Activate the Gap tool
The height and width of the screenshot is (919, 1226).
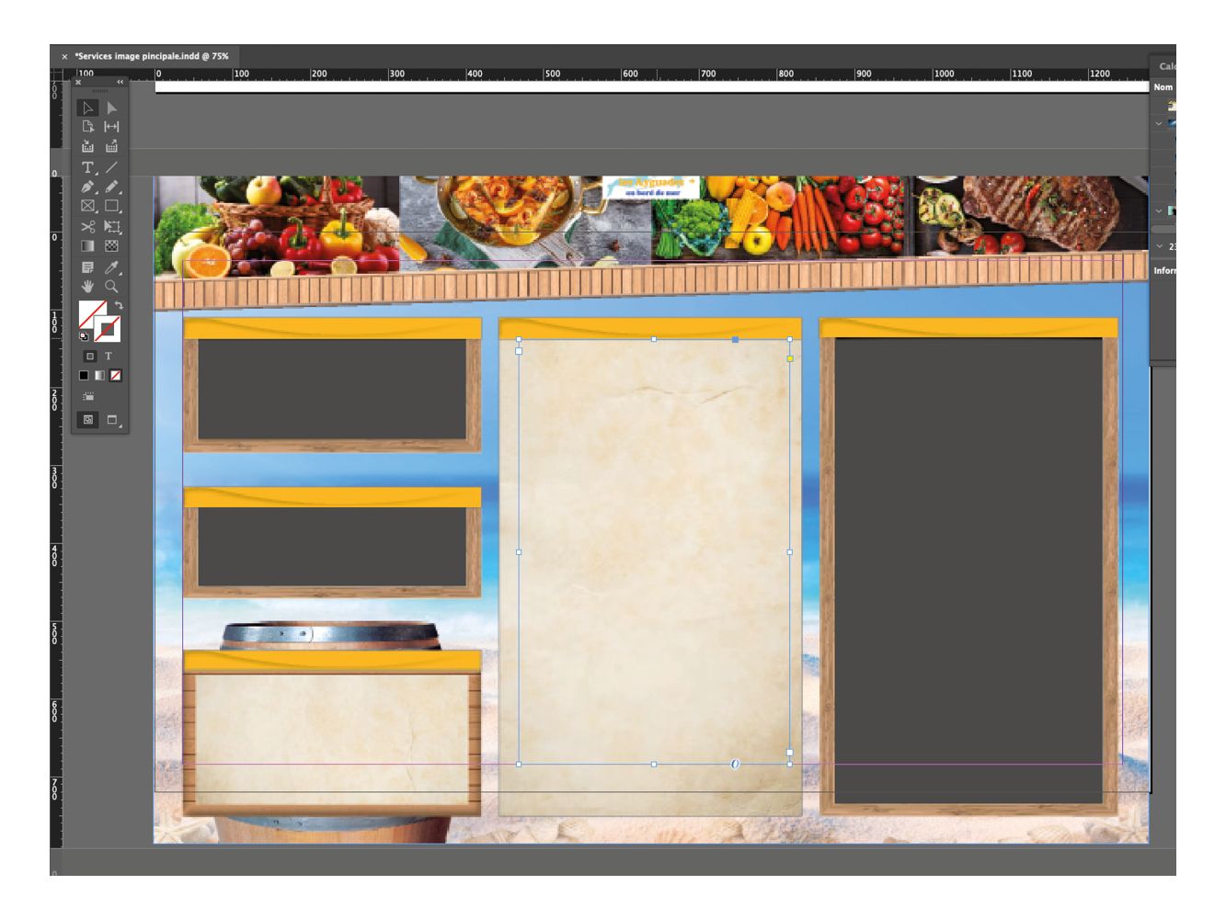[x=111, y=127]
